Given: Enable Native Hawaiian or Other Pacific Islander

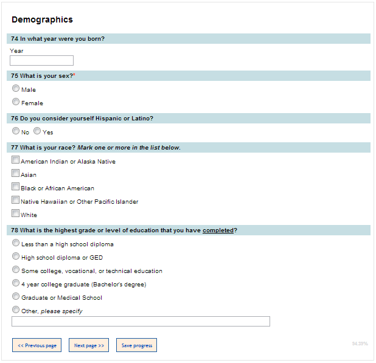Looking at the screenshot, I should (x=15, y=201).
